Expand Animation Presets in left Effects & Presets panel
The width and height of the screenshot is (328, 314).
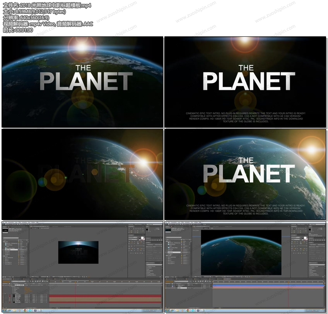[147, 266]
